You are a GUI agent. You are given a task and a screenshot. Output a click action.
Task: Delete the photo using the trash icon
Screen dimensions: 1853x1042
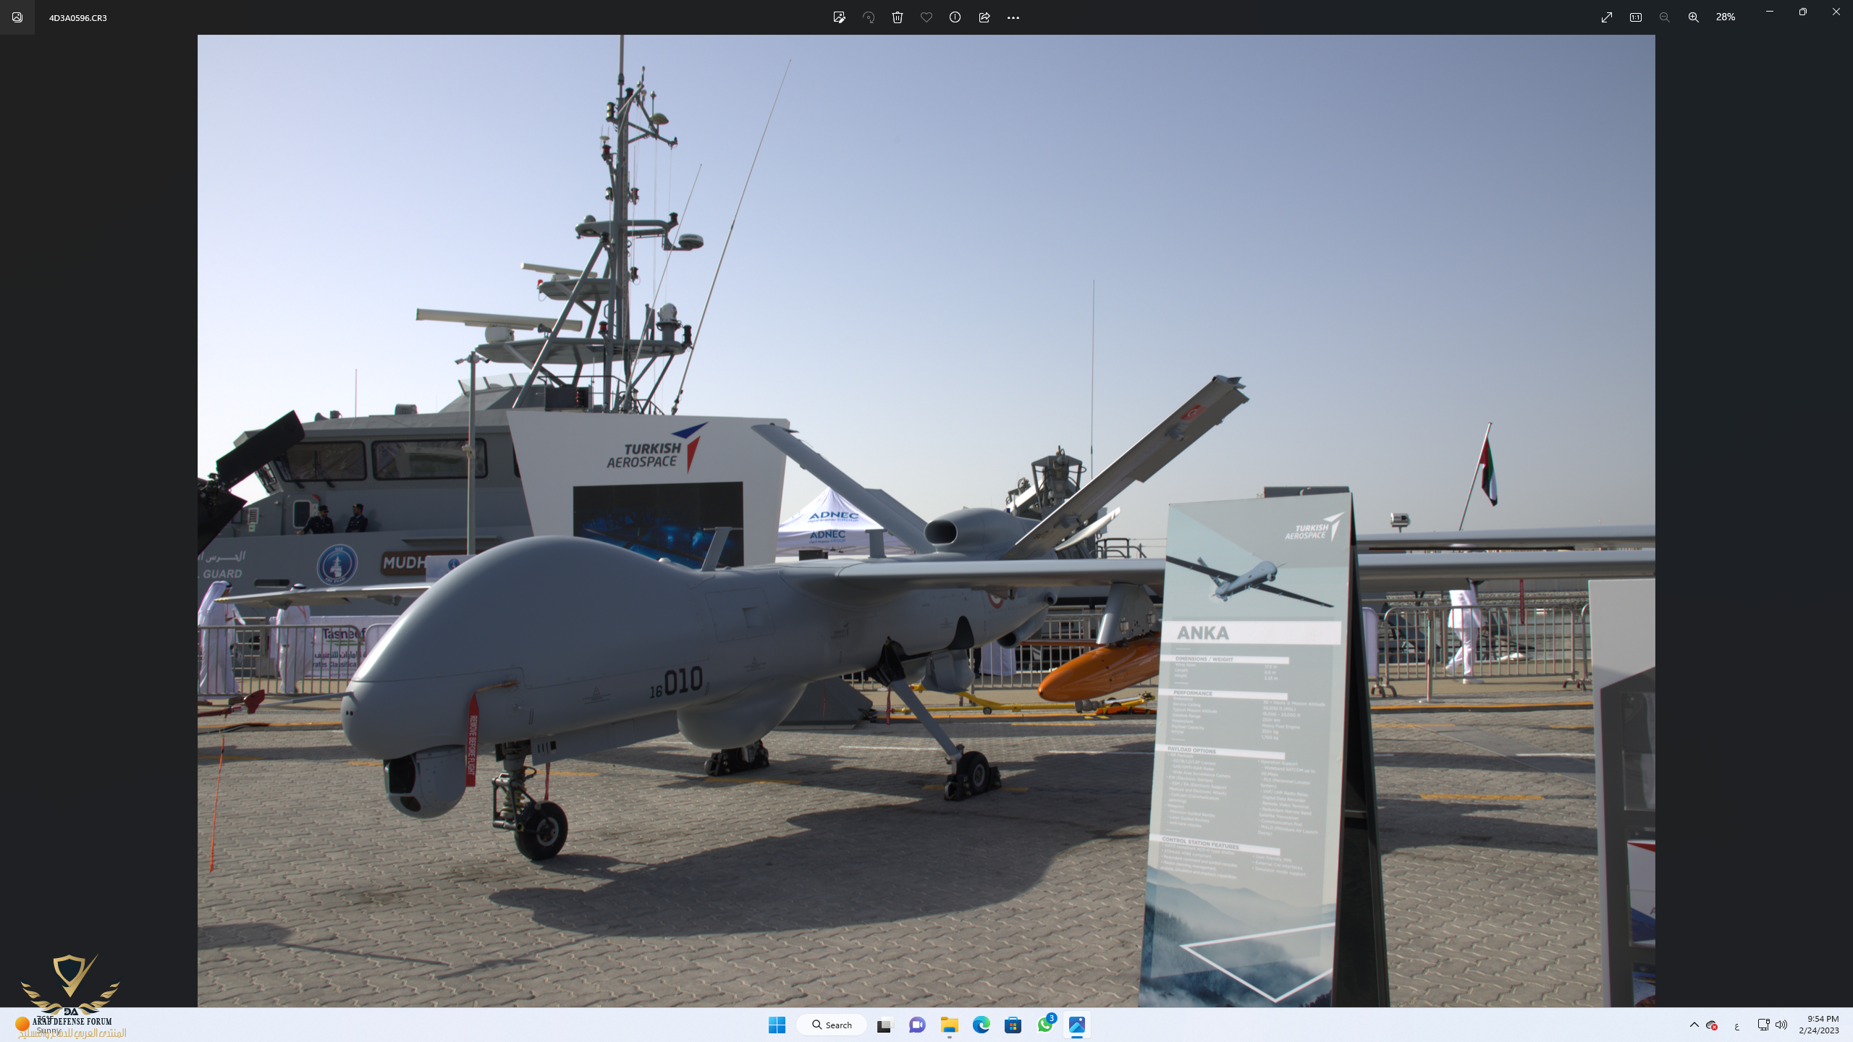coord(898,17)
